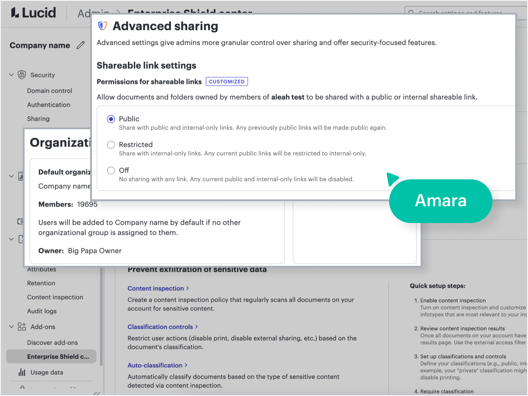Click Enable content inspection step
The width and height of the screenshot is (528, 396).
point(453,300)
